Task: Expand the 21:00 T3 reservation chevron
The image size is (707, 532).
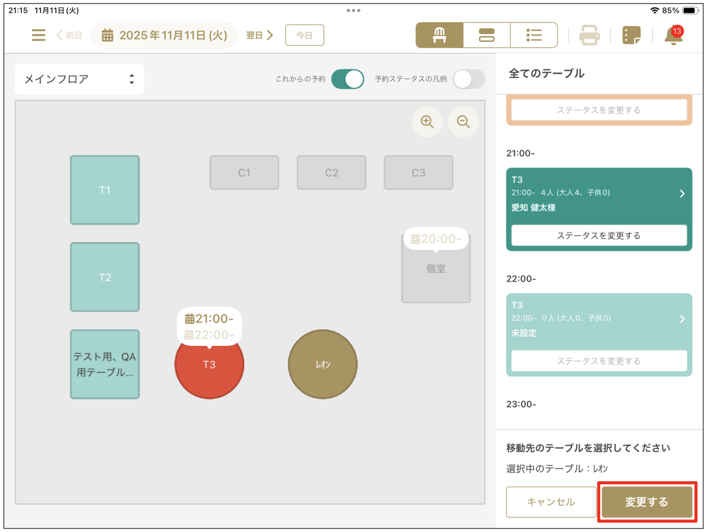Action: [682, 194]
